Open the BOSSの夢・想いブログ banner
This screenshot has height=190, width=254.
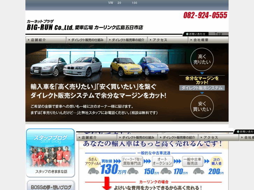[x=51, y=185]
